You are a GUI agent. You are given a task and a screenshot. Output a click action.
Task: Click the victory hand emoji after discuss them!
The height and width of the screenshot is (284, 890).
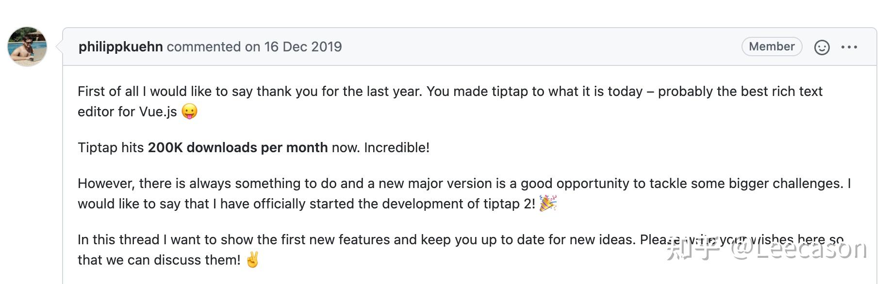252,260
